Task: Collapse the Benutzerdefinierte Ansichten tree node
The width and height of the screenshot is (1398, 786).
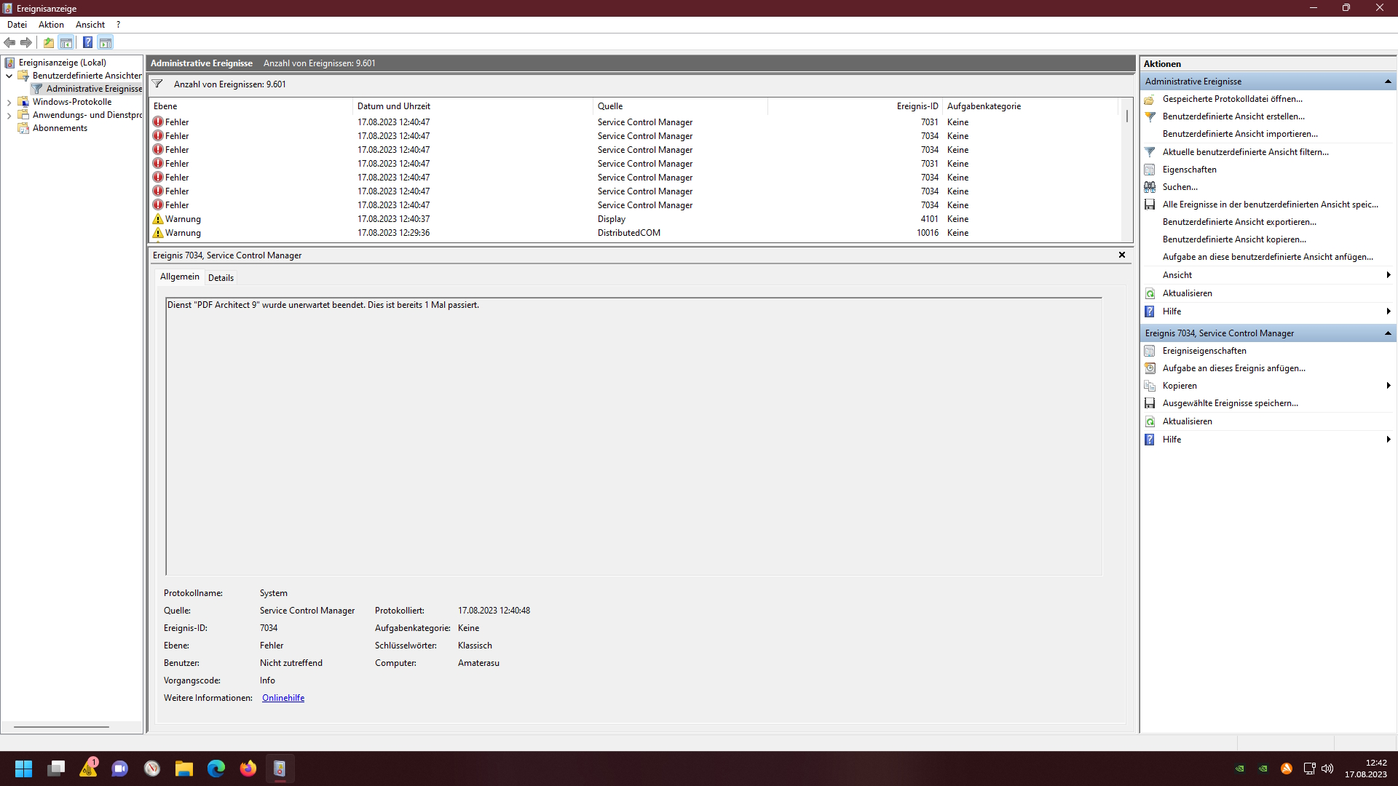Action: (9, 76)
